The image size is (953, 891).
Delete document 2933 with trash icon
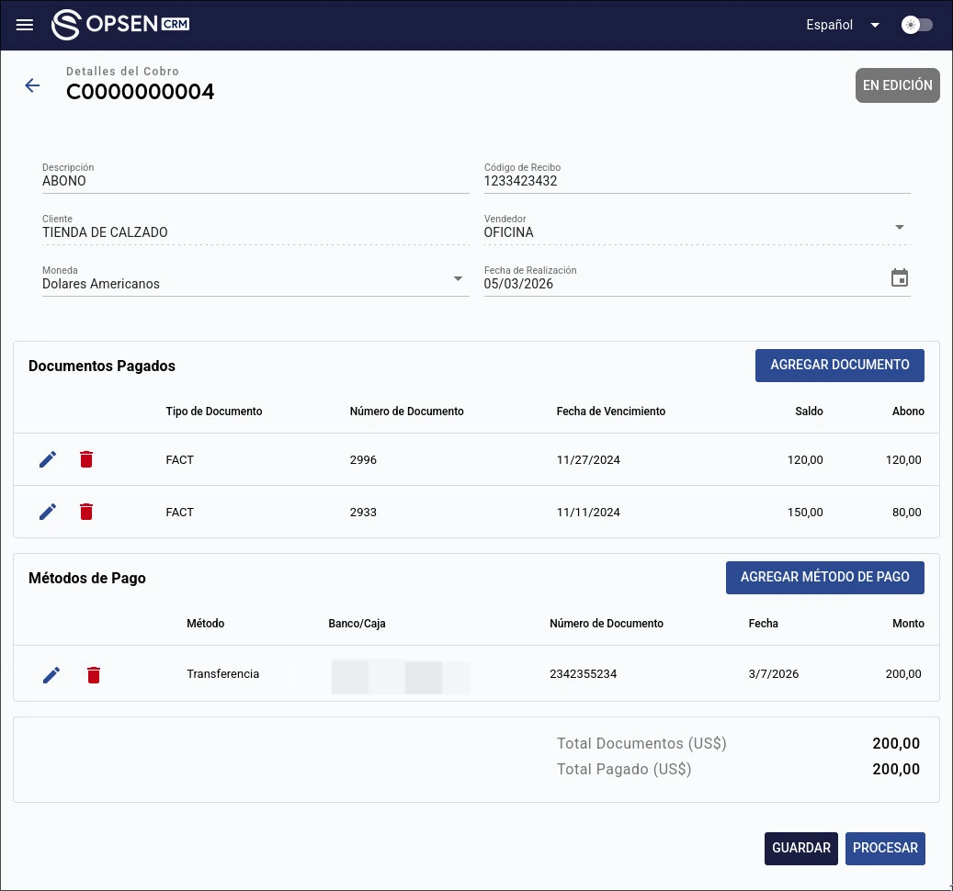pos(86,512)
